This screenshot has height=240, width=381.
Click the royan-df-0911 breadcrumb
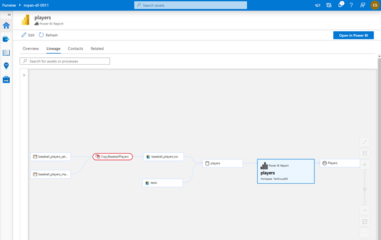point(36,5)
